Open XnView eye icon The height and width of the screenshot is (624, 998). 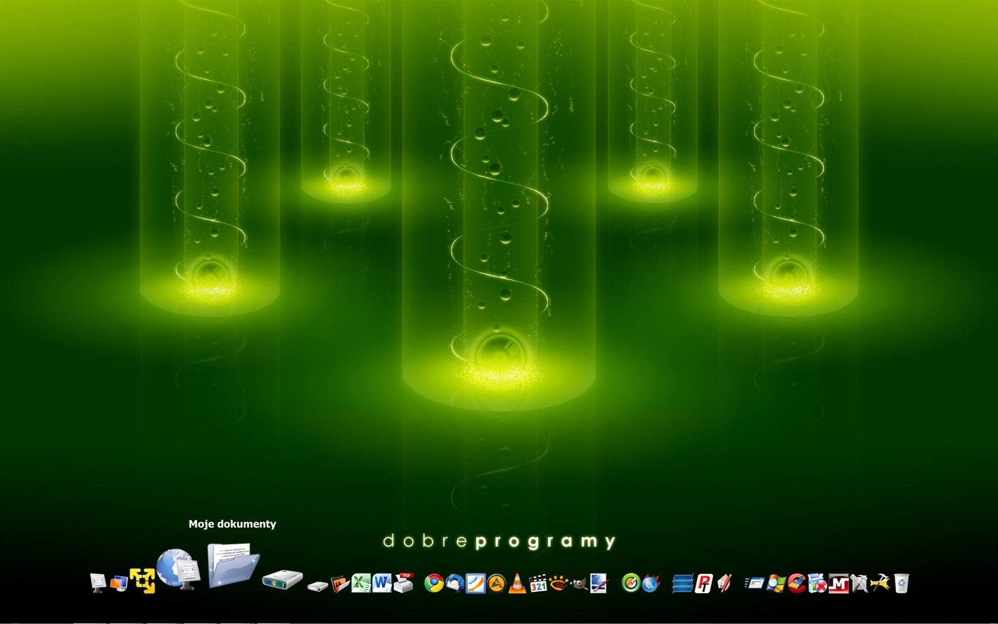tap(559, 584)
